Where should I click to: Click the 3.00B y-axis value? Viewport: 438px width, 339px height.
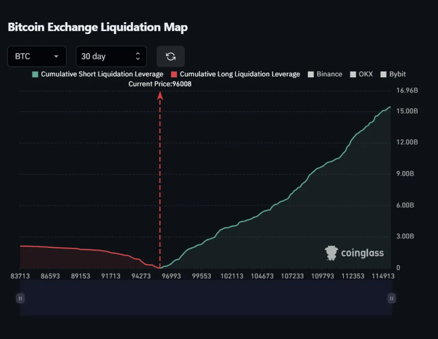click(405, 236)
